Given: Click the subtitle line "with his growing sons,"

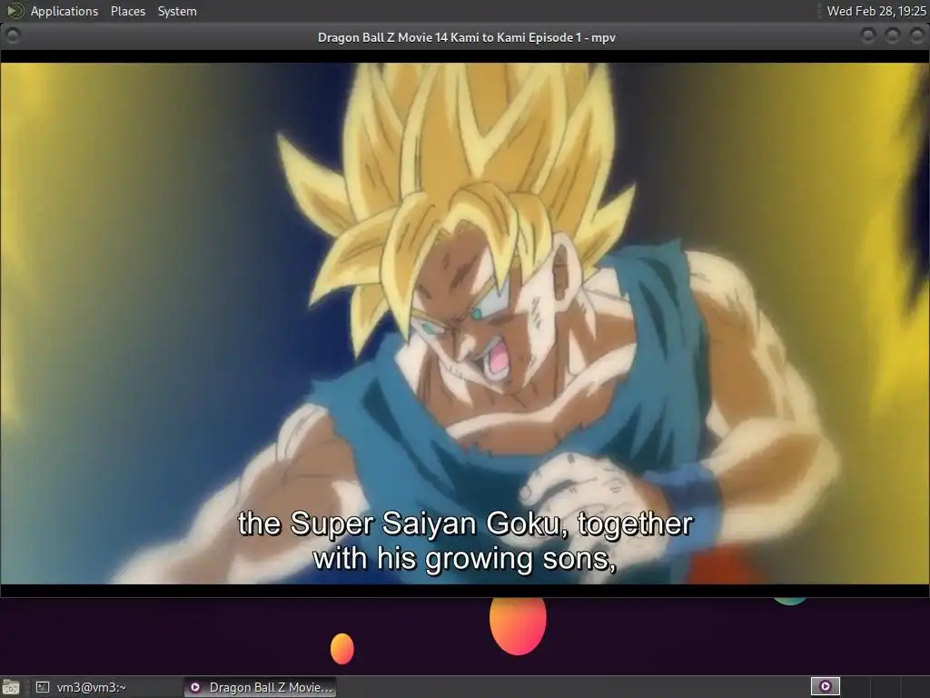Looking at the screenshot, I should 465,559.
